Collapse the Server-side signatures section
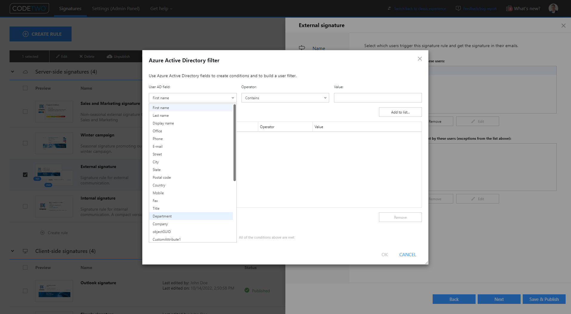The width and height of the screenshot is (571, 314). click(x=13, y=72)
